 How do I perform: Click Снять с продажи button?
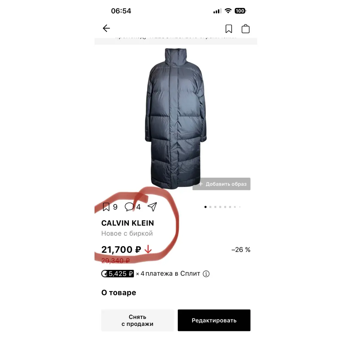click(x=137, y=320)
